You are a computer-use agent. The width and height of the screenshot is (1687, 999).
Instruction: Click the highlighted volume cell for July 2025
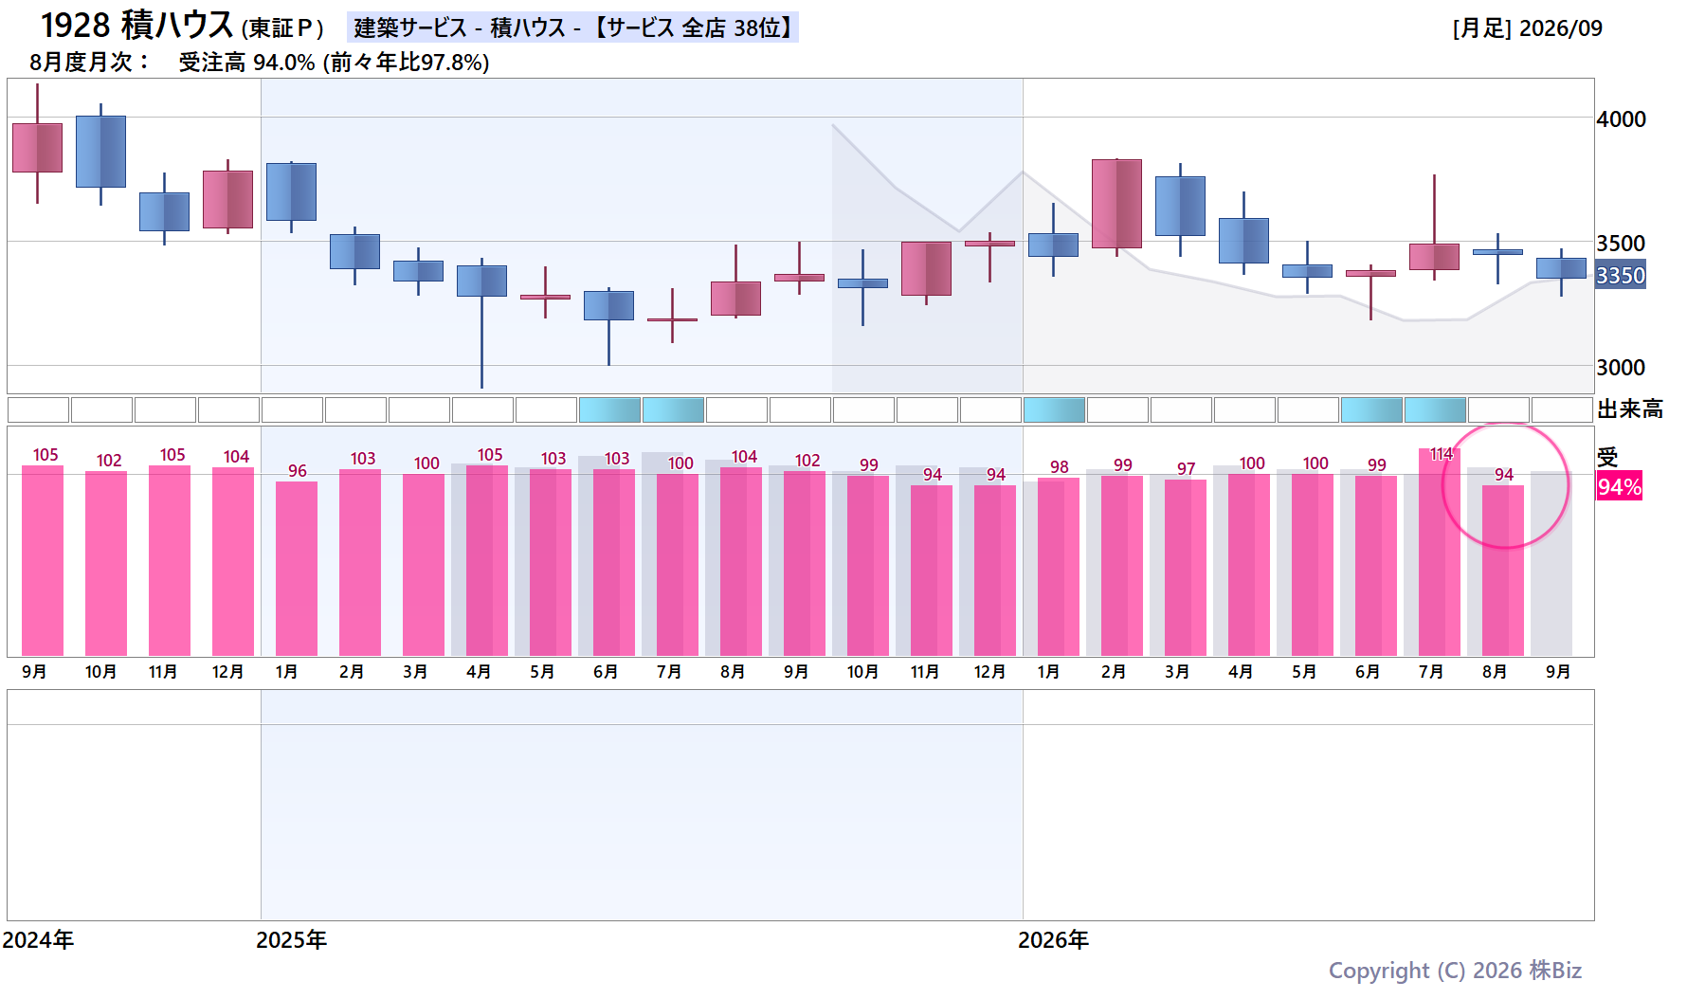[x=673, y=409]
